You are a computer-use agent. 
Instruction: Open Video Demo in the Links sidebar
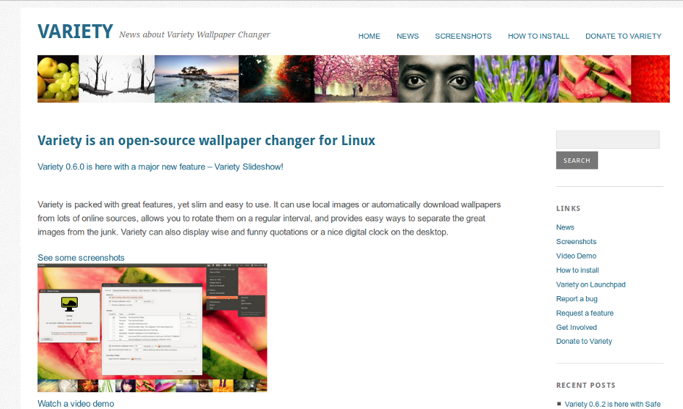(577, 256)
